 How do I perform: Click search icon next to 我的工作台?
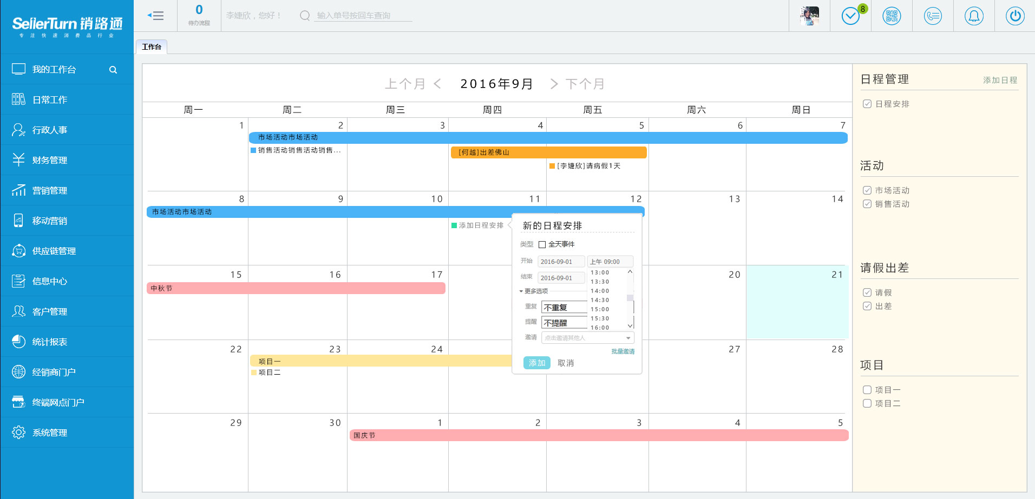tap(113, 70)
